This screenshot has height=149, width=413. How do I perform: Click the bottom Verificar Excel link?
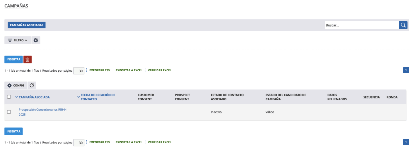coord(159,142)
